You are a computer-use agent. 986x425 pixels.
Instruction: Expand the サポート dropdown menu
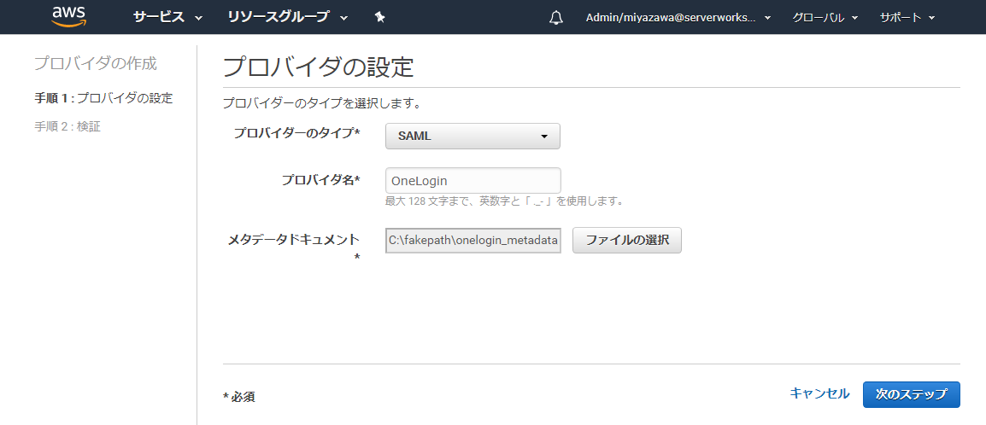(907, 18)
